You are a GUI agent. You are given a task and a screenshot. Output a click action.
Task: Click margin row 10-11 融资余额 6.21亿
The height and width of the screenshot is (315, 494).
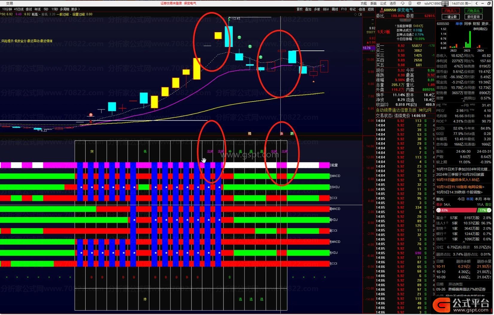(464, 267)
